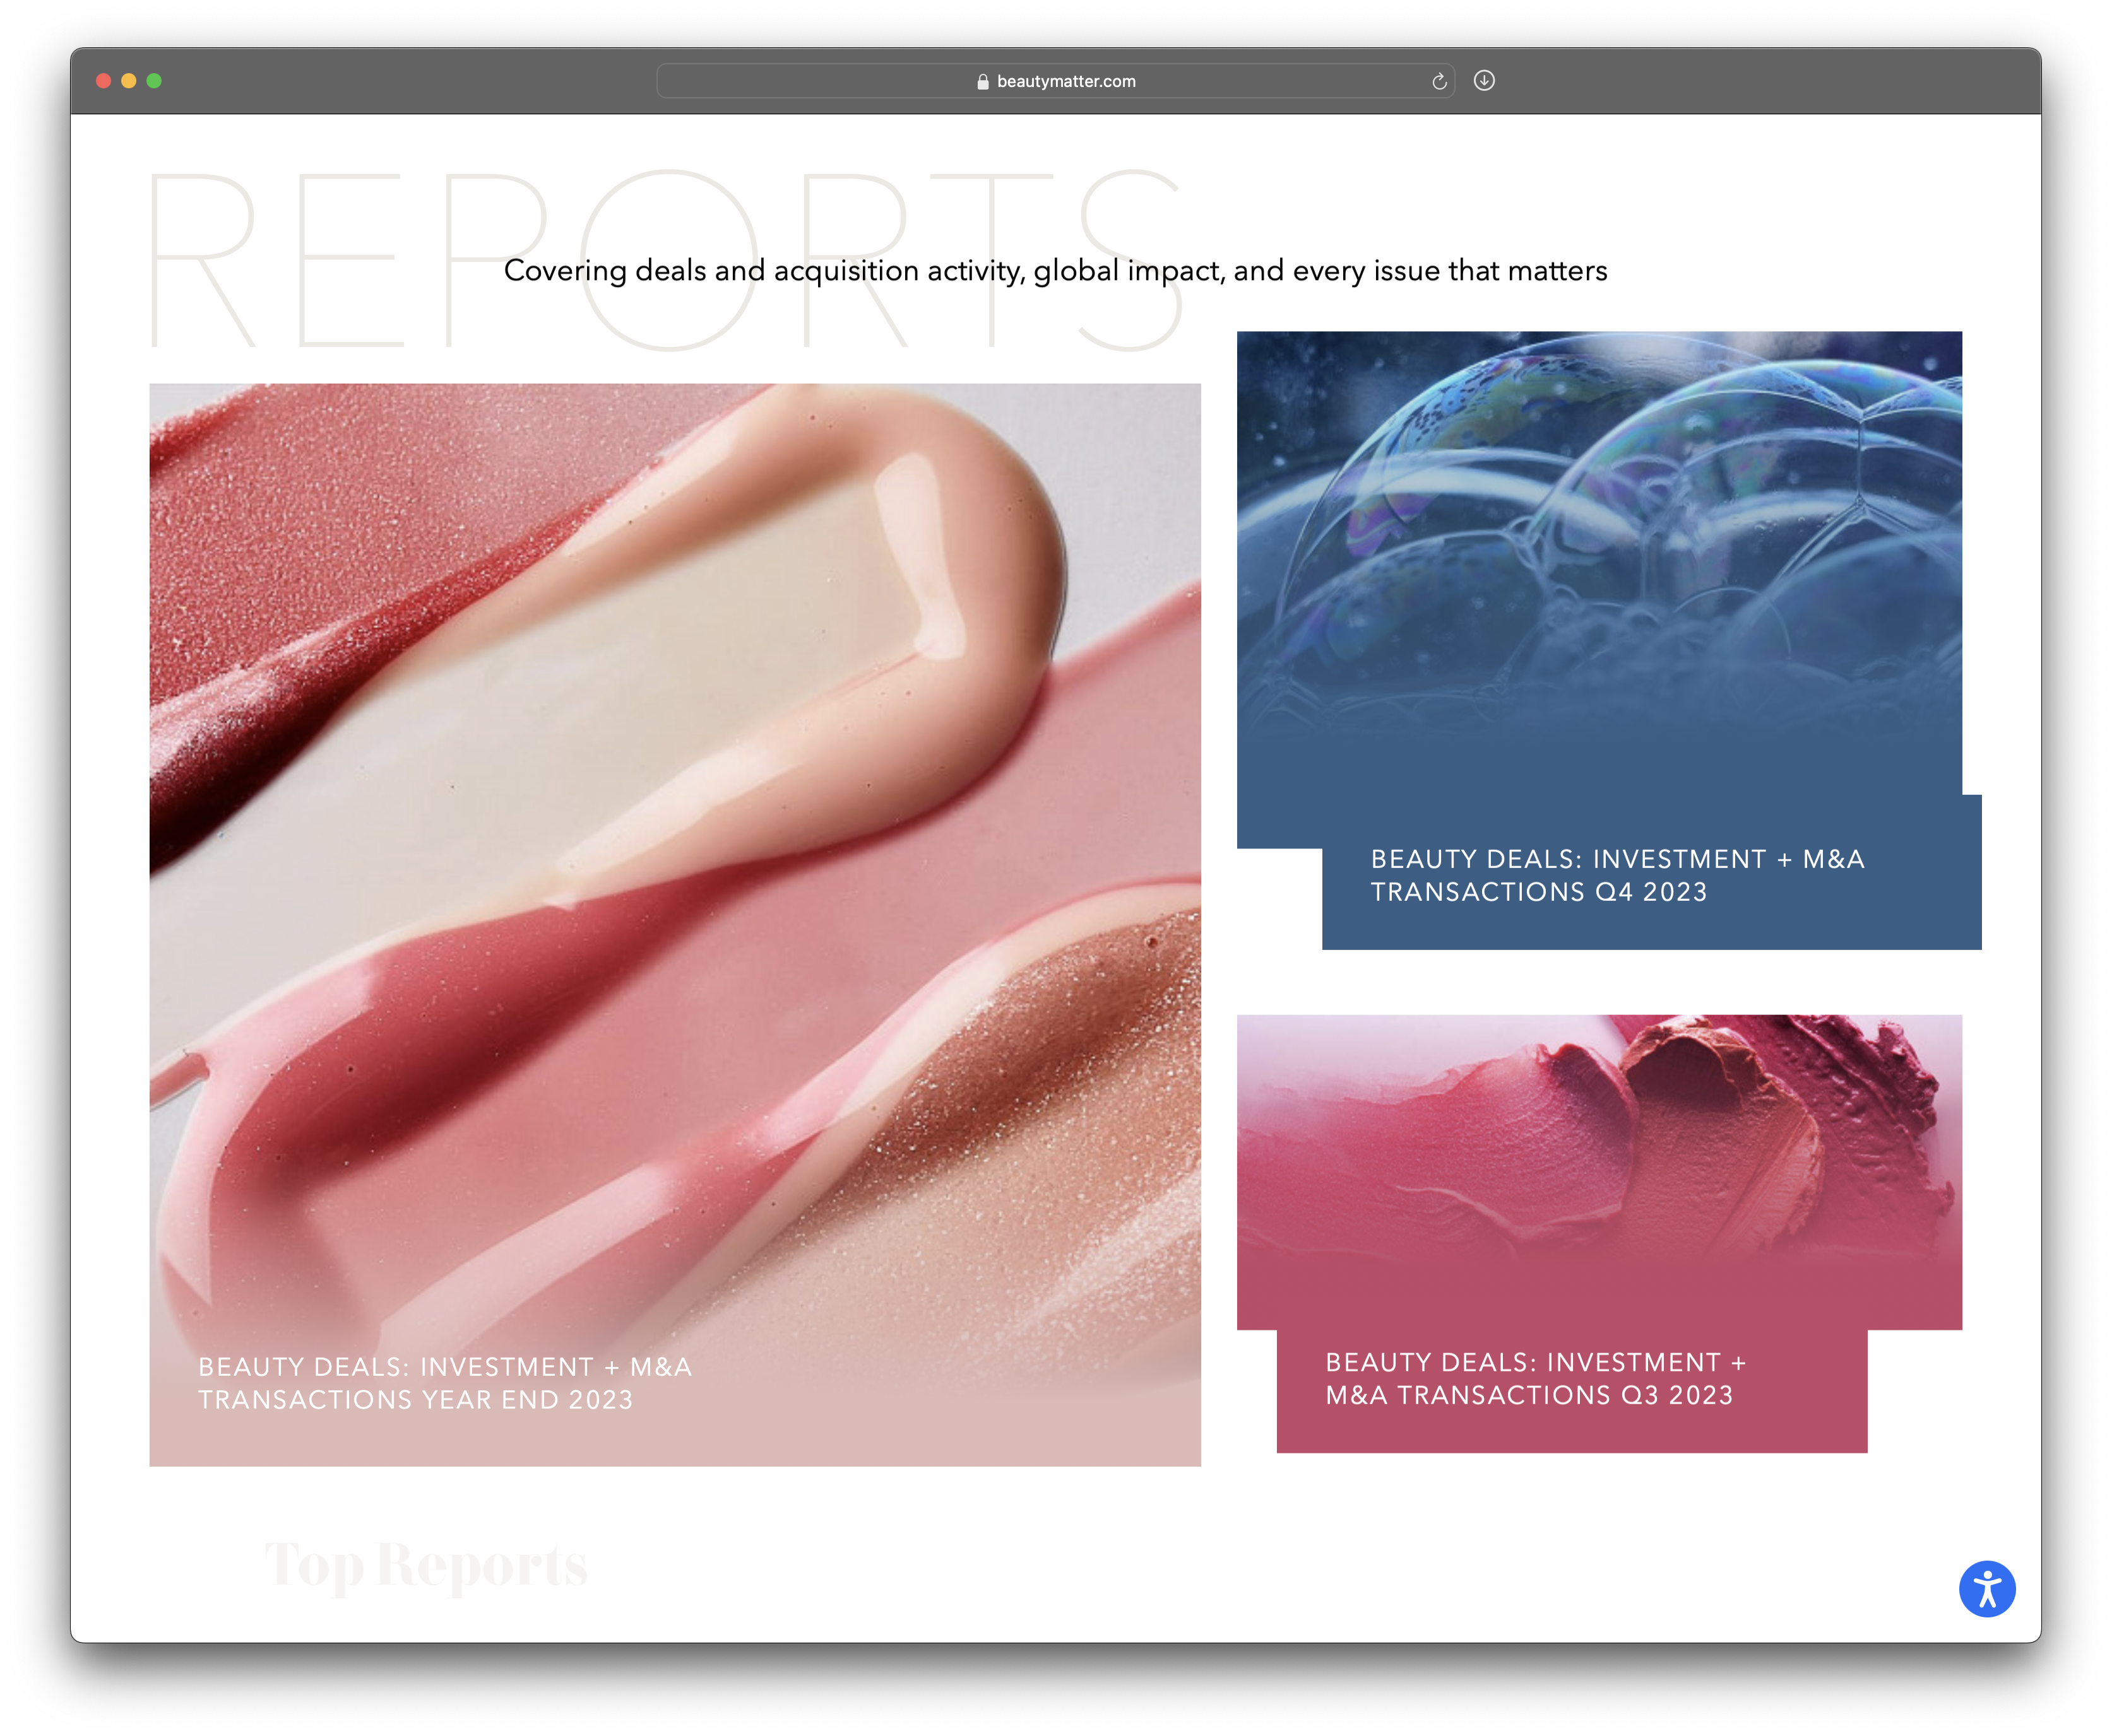Open Beauty Deals Transactions Q3 2023 link
This screenshot has height=1736, width=2112.
(1534, 1378)
